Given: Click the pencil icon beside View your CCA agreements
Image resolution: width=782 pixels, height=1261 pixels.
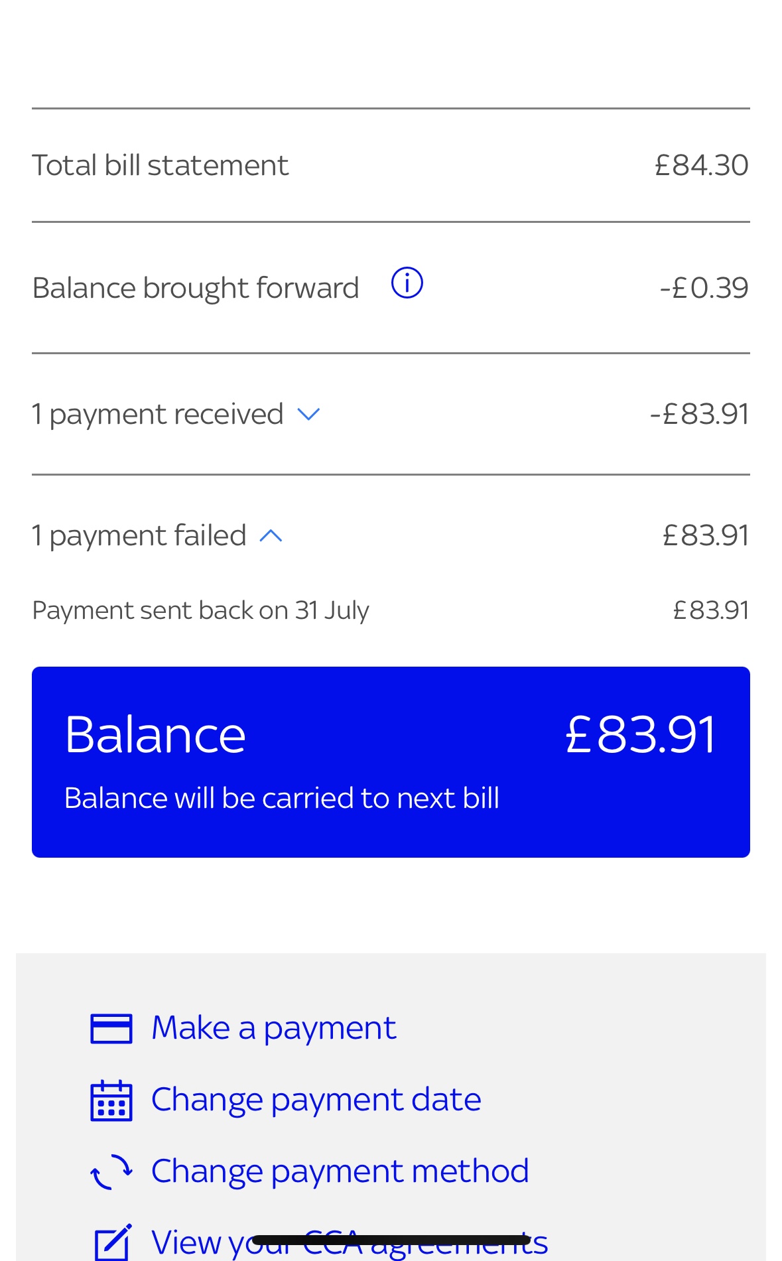Looking at the screenshot, I should [x=113, y=1241].
